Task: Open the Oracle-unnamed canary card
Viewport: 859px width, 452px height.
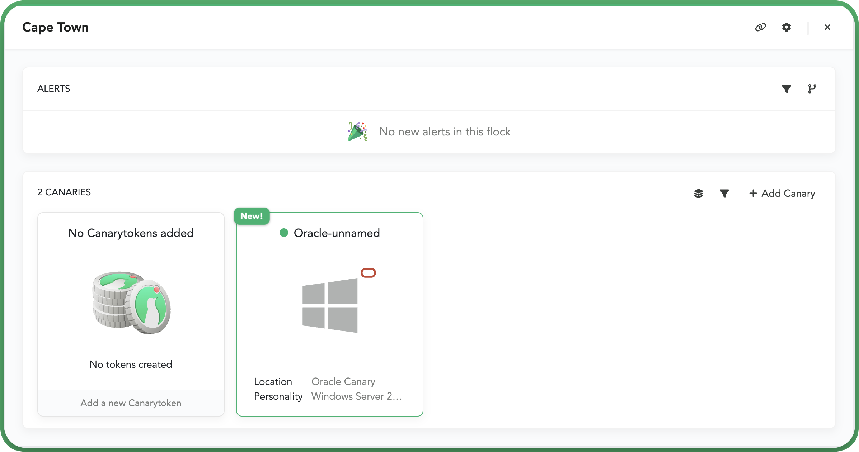Action: point(330,314)
